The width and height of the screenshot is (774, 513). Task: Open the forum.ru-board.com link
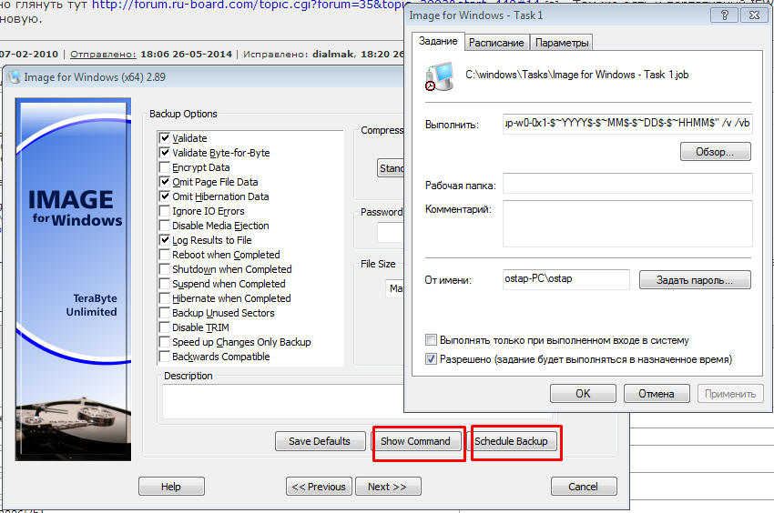[x=249, y=5]
